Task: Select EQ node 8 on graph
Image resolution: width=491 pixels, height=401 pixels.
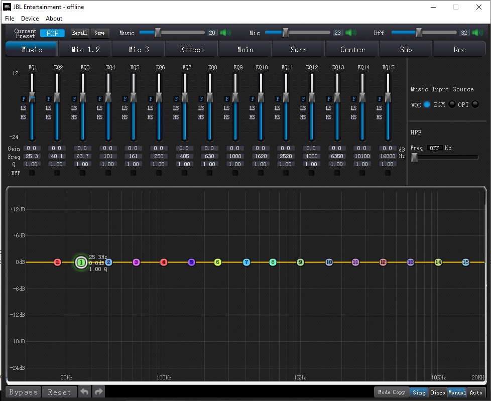Action: point(273,262)
